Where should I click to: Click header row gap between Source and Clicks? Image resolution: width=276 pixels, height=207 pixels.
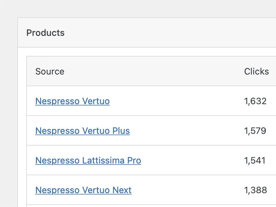coord(153,71)
